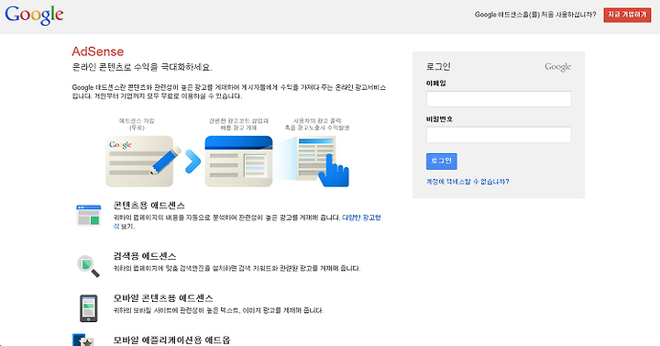Click the 모바일 애플리케이션용 애드몹 icon
This screenshot has height=346, width=660.
click(x=82, y=340)
